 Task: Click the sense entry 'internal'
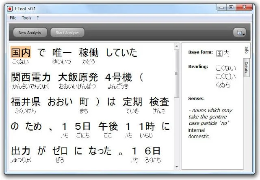(197, 130)
